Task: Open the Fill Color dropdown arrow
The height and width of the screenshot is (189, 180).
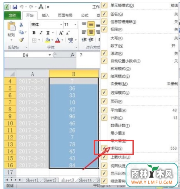Action: click(52, 40)
